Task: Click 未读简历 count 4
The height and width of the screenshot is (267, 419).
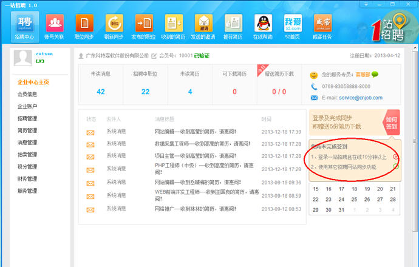Action: click(x=190, y=92)
